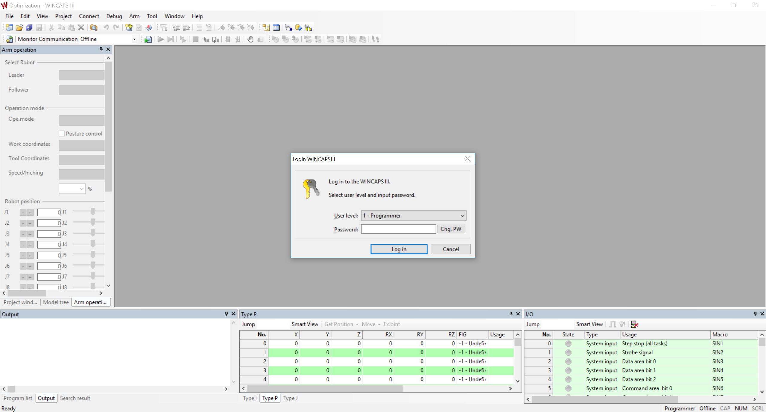Enable the Posture control checkbox
Screen dimensions: 766x412
point(62,134)
